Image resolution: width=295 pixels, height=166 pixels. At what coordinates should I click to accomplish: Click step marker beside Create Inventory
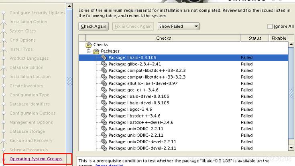[4, 86]
